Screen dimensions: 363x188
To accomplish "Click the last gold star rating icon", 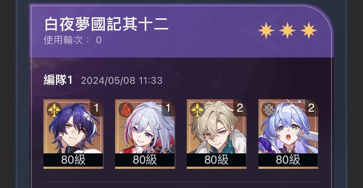I will 309,30.
